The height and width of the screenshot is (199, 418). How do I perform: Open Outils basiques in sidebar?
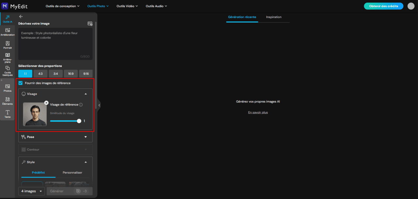tap(8, 71)
